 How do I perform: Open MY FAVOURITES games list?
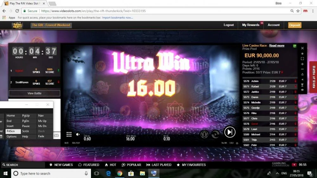click(x=191, y=165)
